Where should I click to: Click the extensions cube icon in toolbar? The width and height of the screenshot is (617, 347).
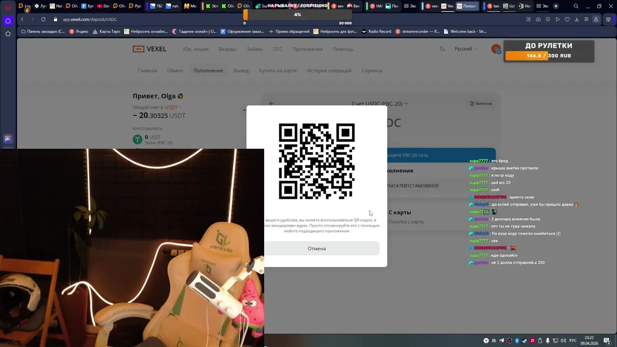coord(608,19)
